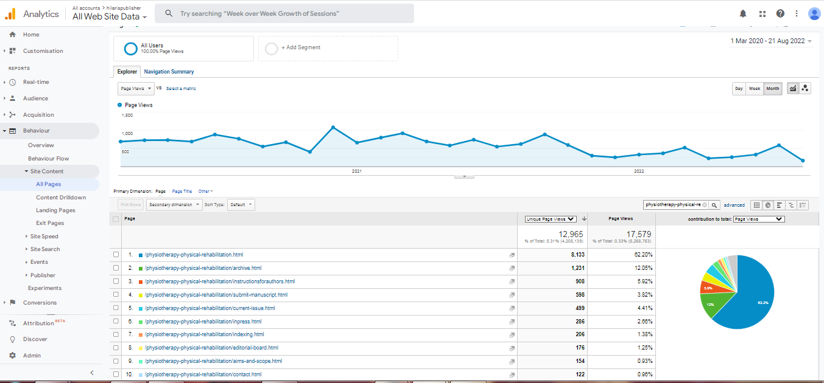This screenshot has width=824, height=383.
Task: Click the help question mark icon
Action: point(780,13)
